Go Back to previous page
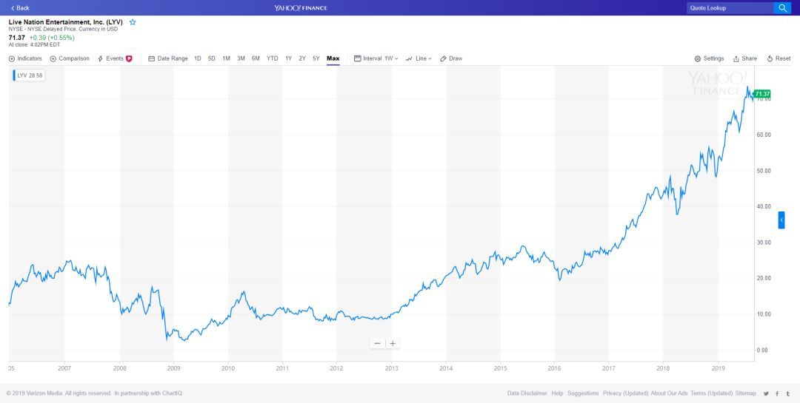This screenshot has width=800, height=403. click(20, 7)
